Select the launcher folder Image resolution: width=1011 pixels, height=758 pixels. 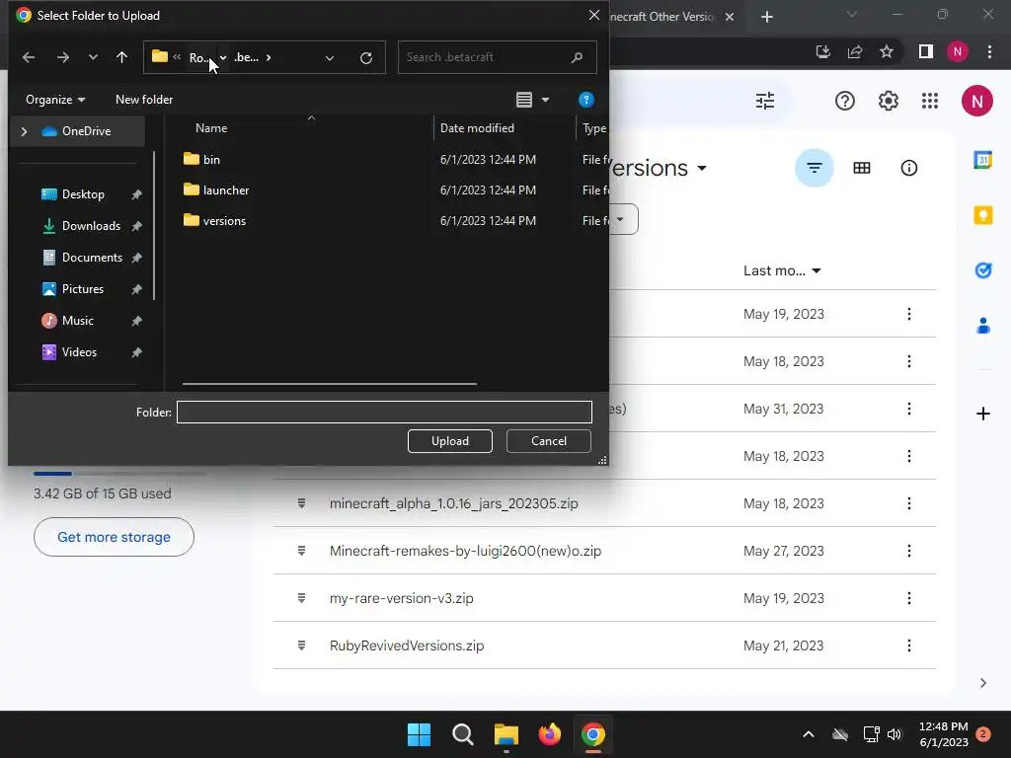(x=216, y=190)
